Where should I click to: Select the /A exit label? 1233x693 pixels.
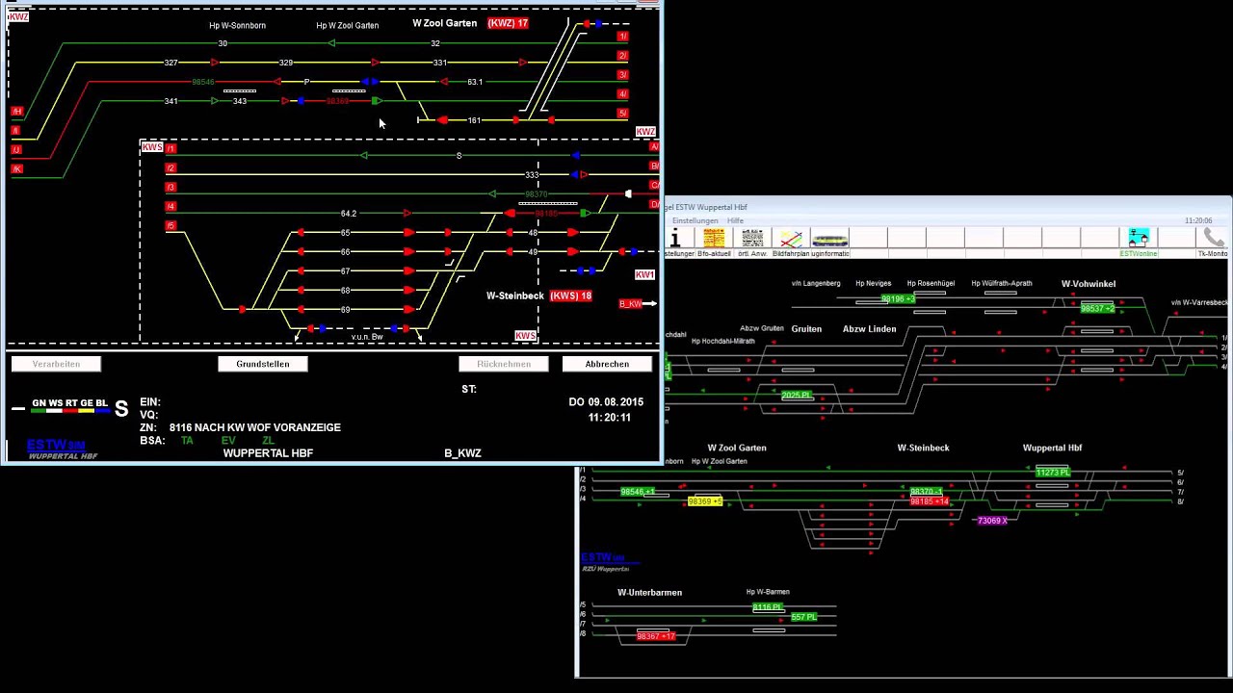pos(654,147)
